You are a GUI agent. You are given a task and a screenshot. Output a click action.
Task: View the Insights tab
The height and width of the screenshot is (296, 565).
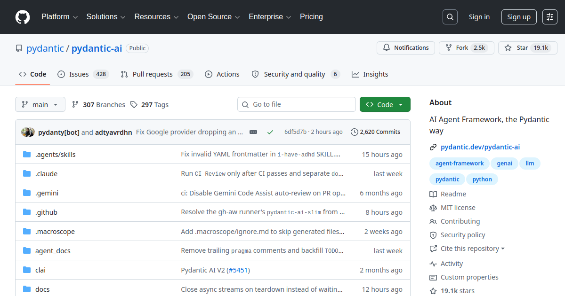coord(370,74)
